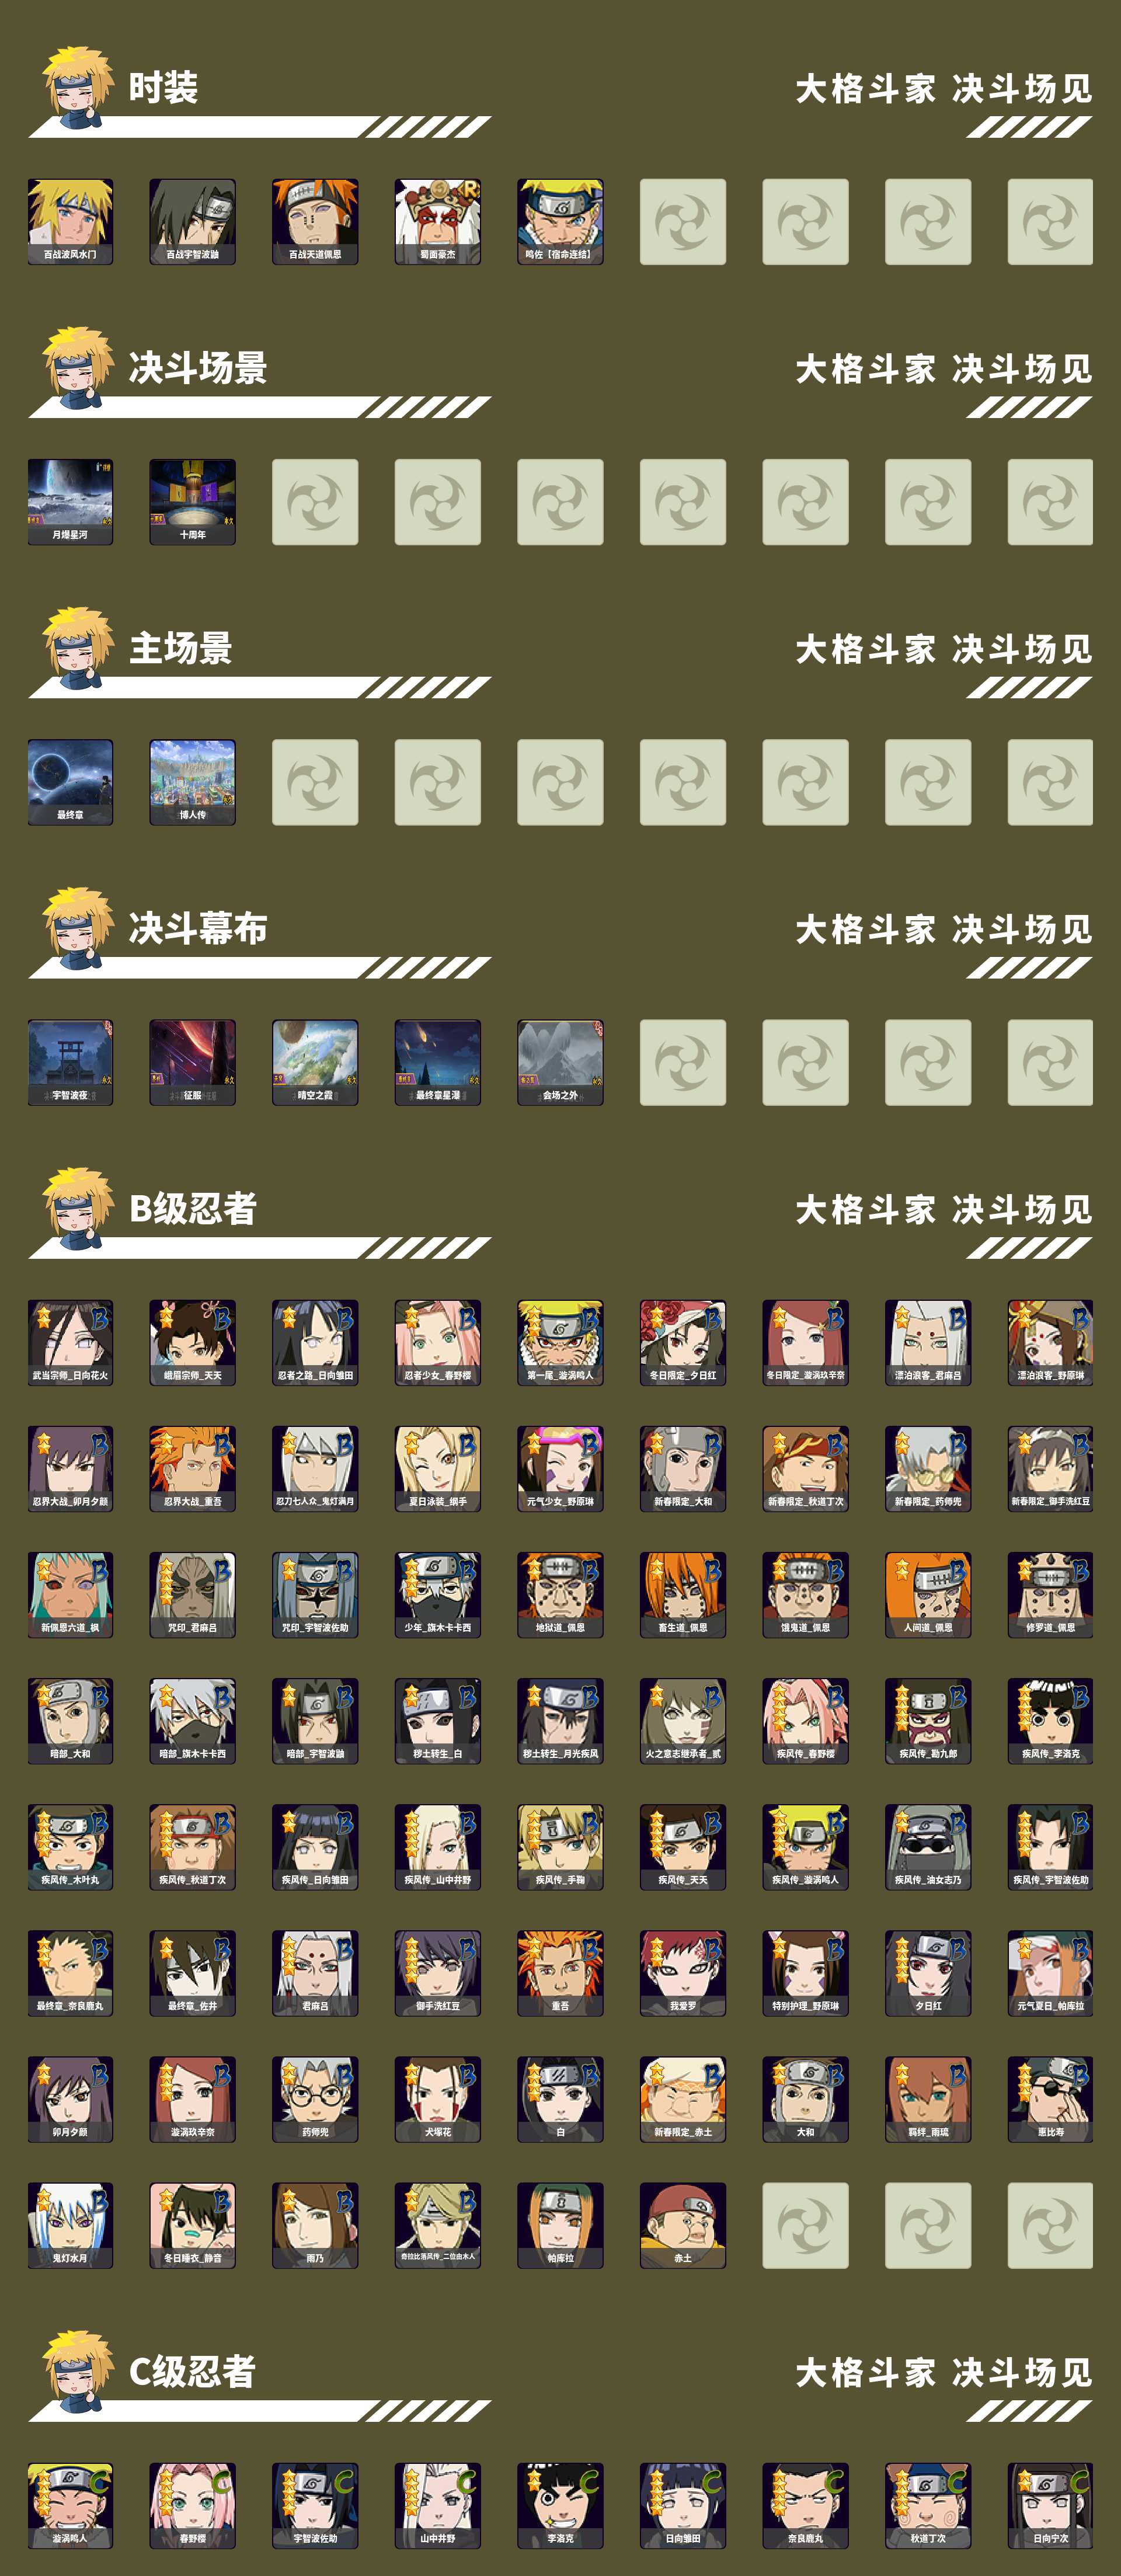The width and height of the screenshot is (1121, 2576).
Task: Choose the 修罗道_佩恩 ninja icon
Action: click(x=1050, y=1594)
